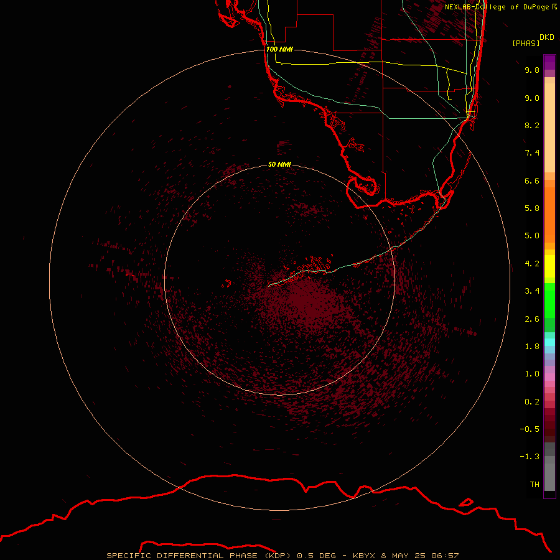
Task: Click the 5.0 legend value
Action: coord(532,236)
